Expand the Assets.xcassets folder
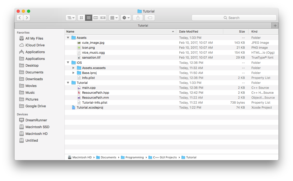The height and width of the screenshot is (181, 293). point(74,68)
